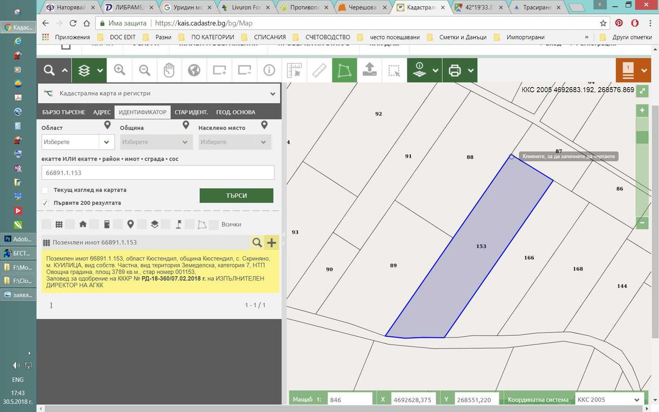Collapse the search panel chevron
The image size is (659, 412).
pyautogui.click(x=65, y=71)
